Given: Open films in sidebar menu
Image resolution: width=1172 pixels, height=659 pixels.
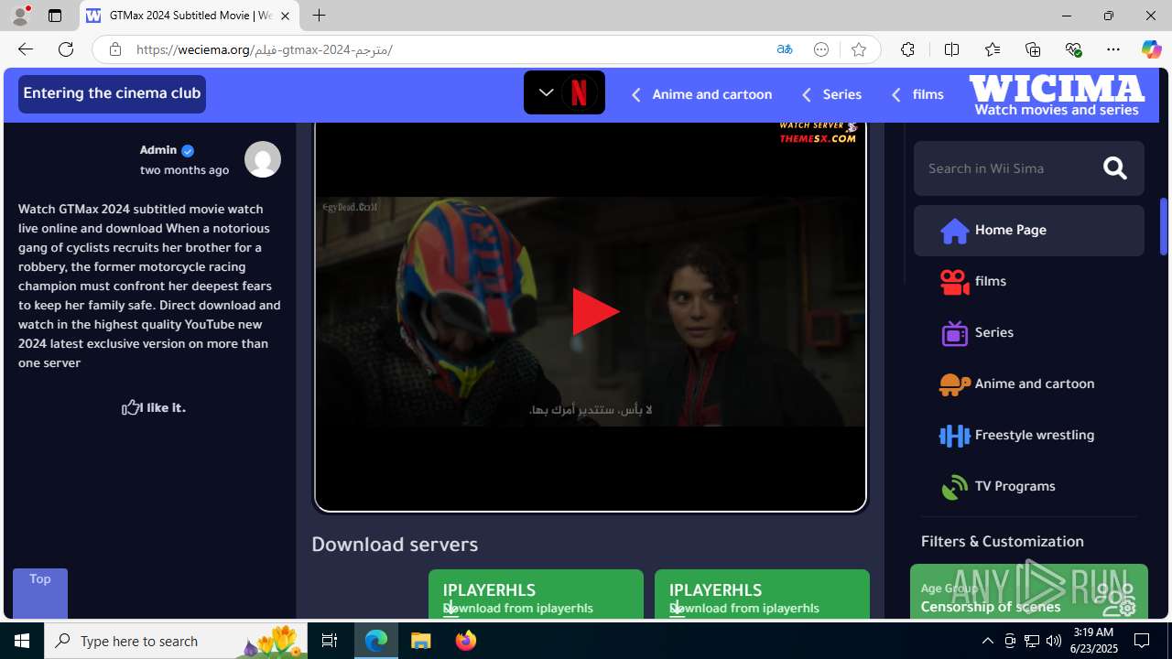Looking at the screenshot, I should (x=1028, y=281).
